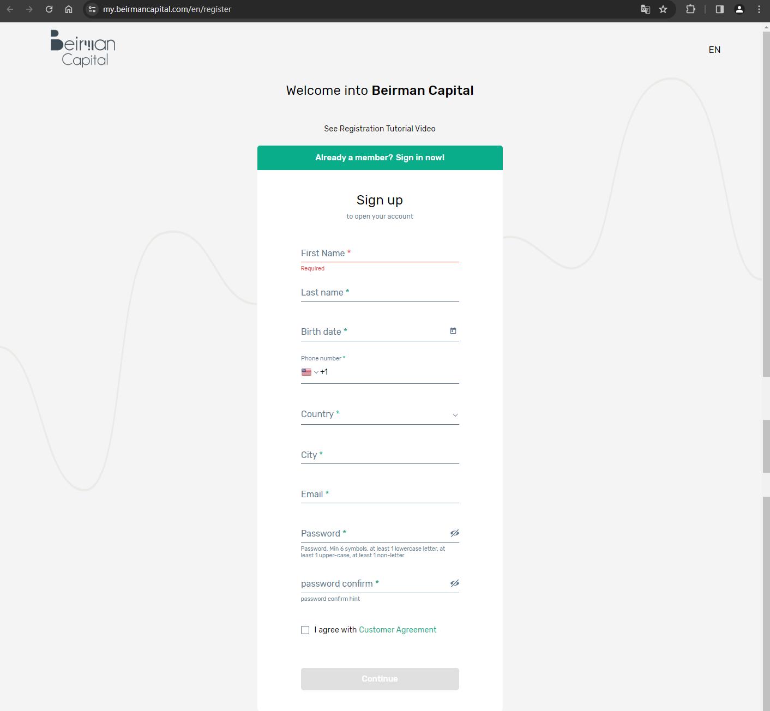Click the address bar URL my.beirmancapital.com/en/register
The height and width of the screenshot is (711, 770).
[x=167, y=9]
